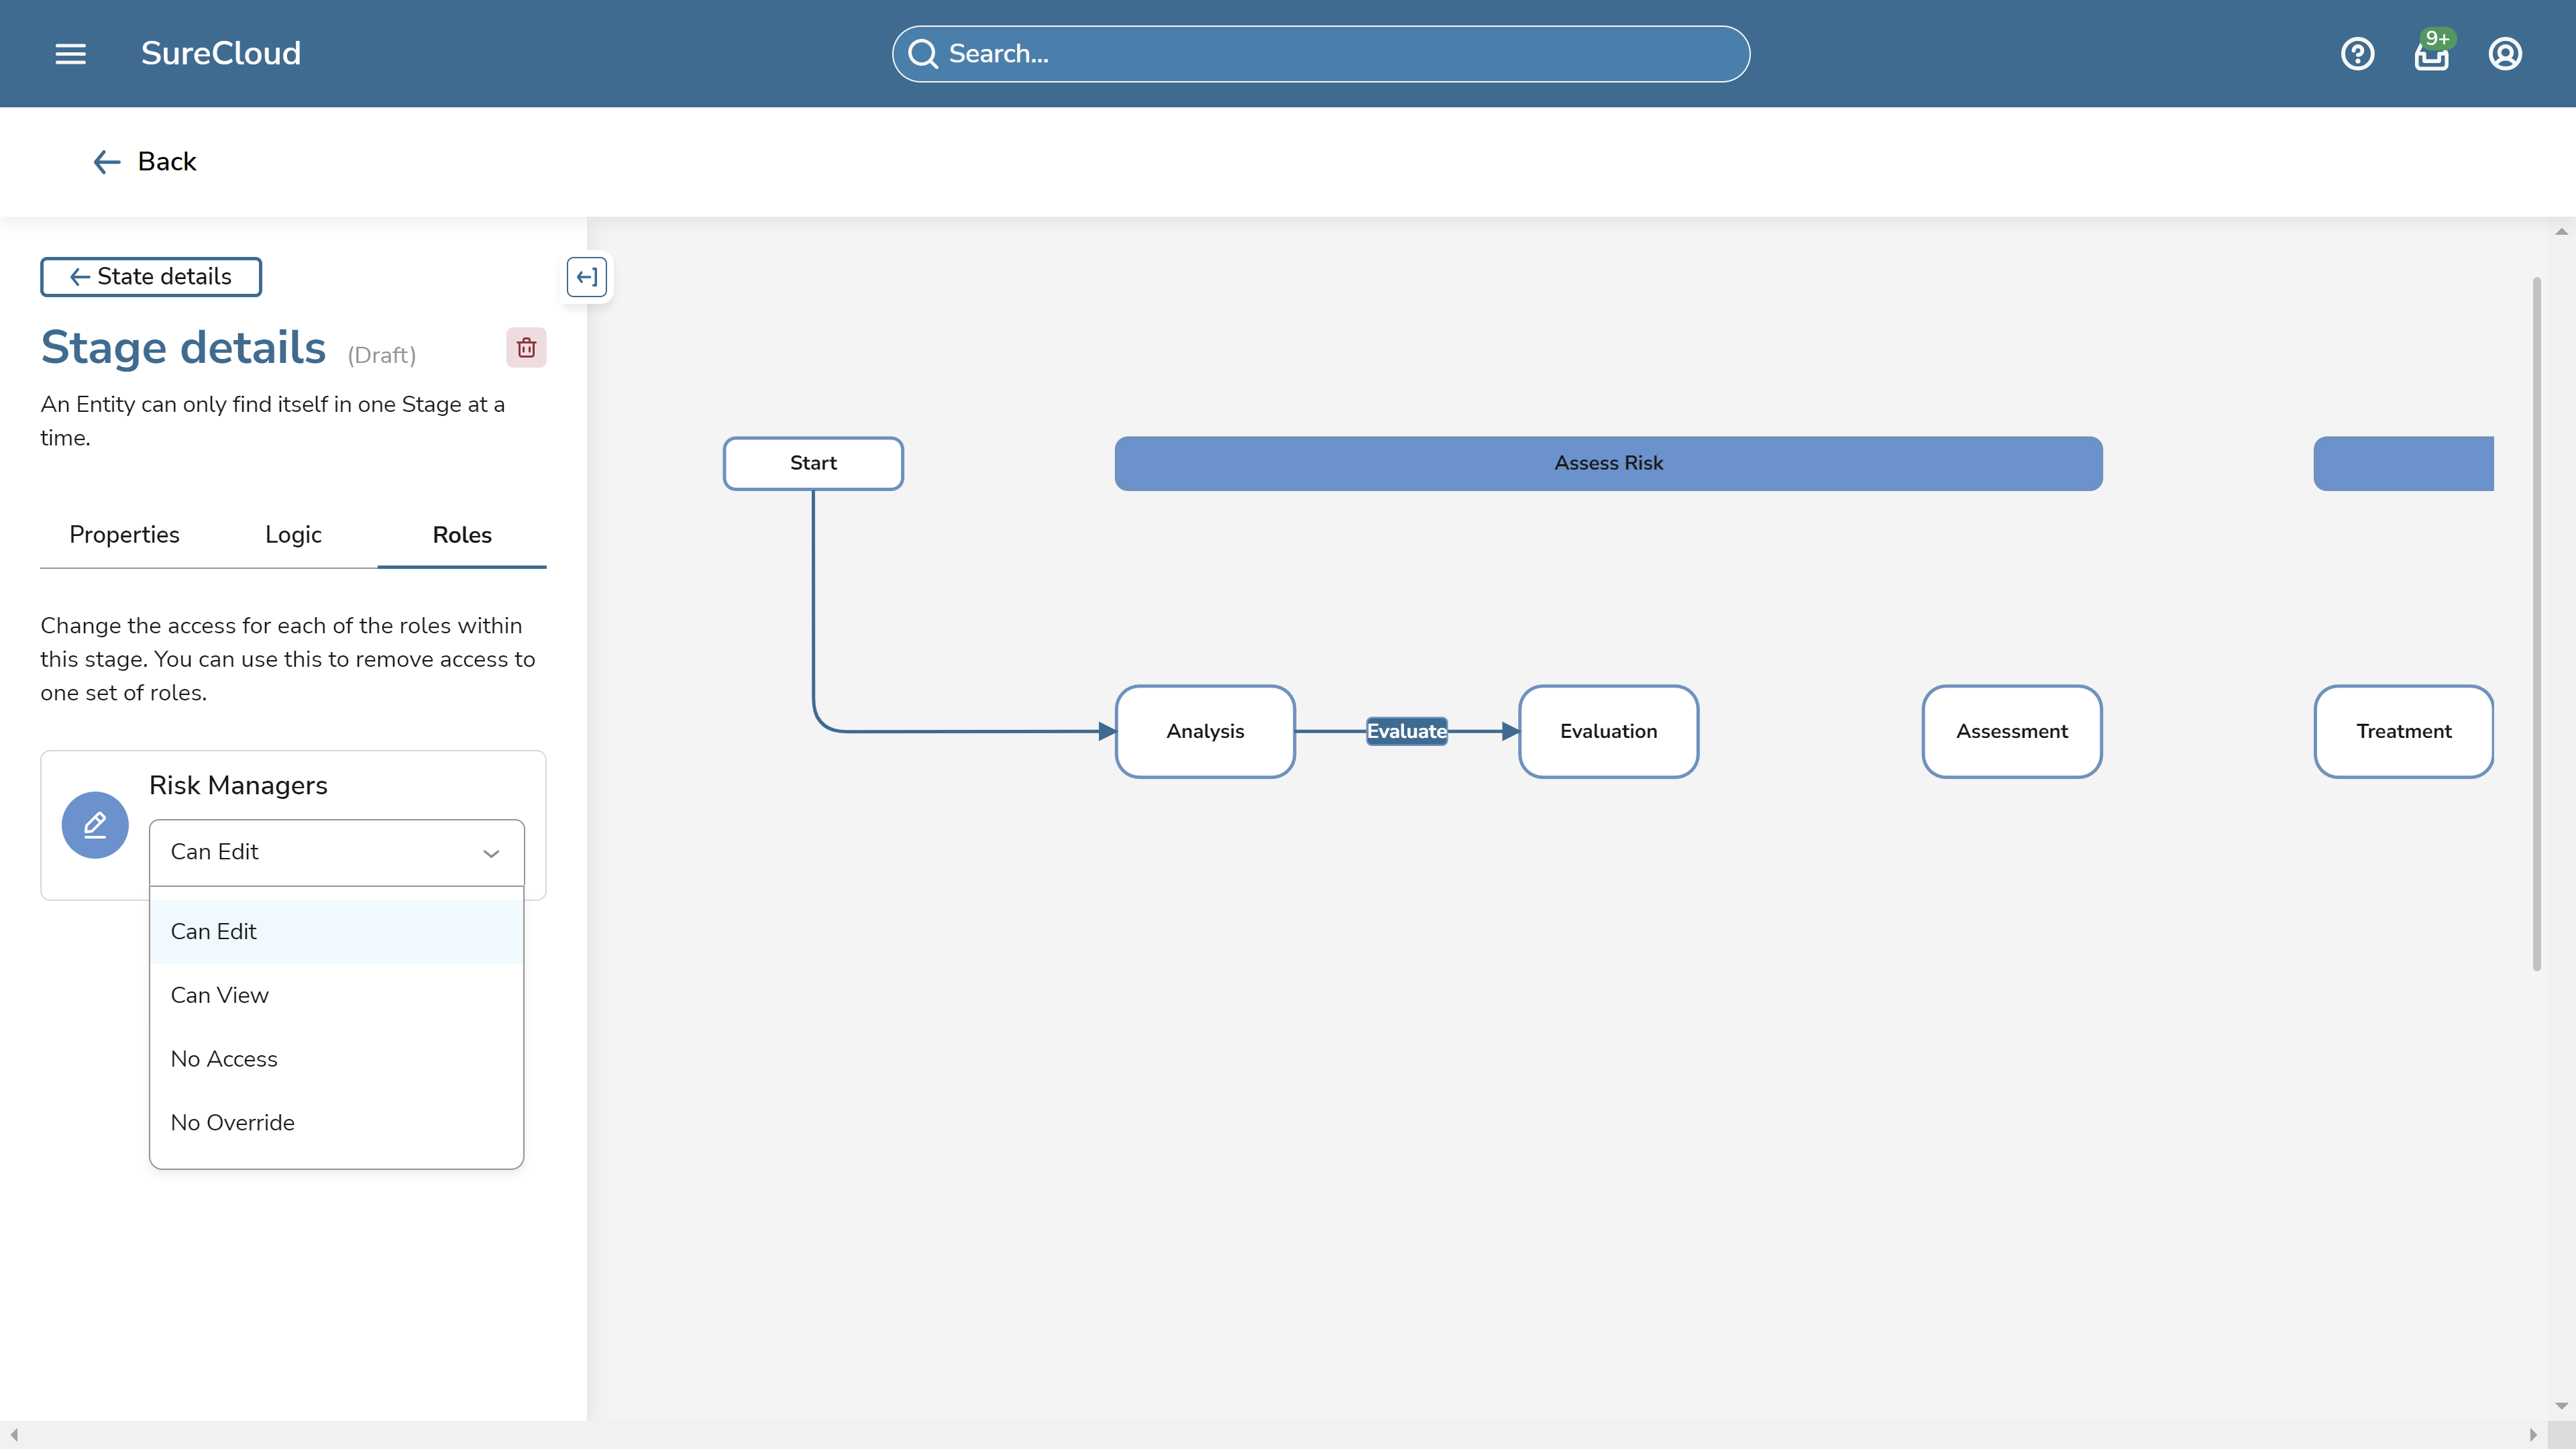This screenshot has width=2576, height=1449.
Task: Select No Access for Risk Managers
Action: pos(224,1058)
